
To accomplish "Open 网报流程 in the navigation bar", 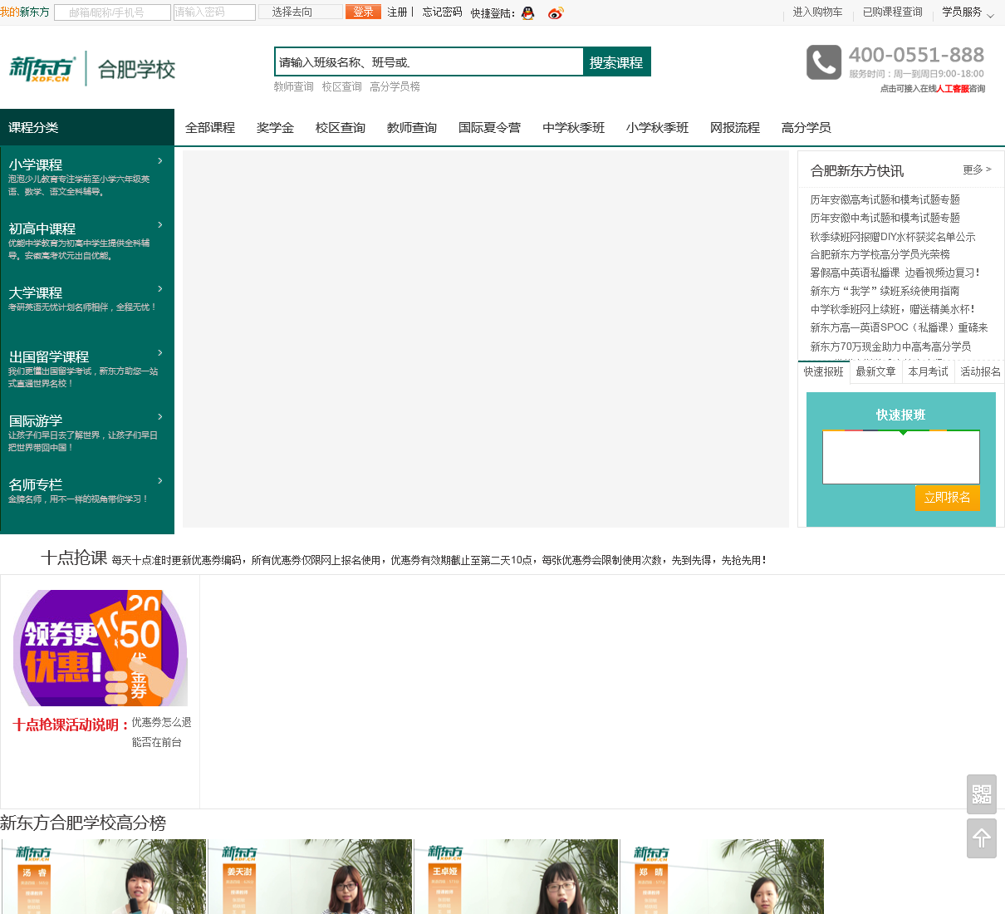I will point(735,128).
